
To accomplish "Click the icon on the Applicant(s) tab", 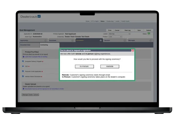I will [45, 40].
